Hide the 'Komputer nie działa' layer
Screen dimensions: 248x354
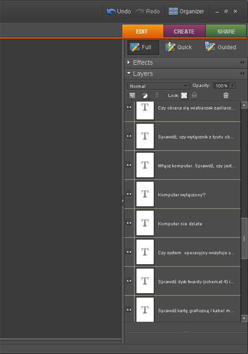point(129,223)
